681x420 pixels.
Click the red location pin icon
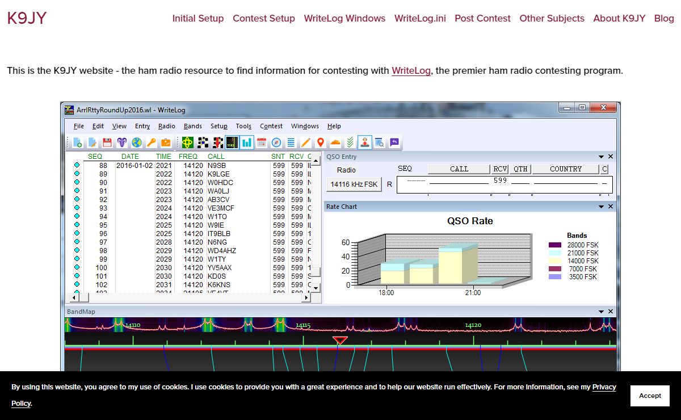point(321,142)
